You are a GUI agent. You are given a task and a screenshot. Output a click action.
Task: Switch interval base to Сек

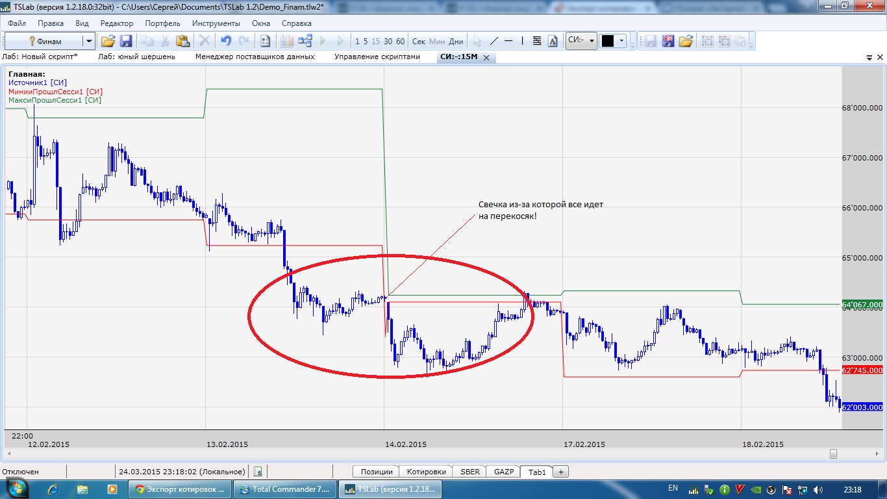point(419,41)
